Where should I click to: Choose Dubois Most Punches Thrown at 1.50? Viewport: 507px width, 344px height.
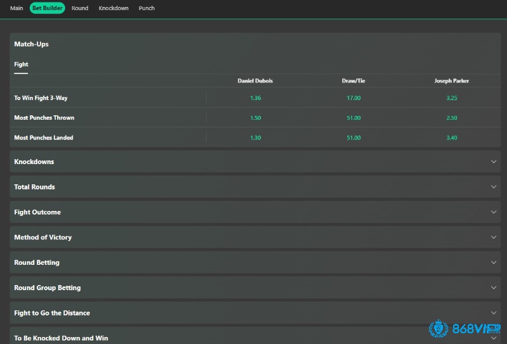(x=255, y=118)
